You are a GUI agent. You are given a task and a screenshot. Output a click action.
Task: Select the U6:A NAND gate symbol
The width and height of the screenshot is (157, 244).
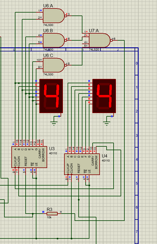pyautogui.click(x=54, y=16)
